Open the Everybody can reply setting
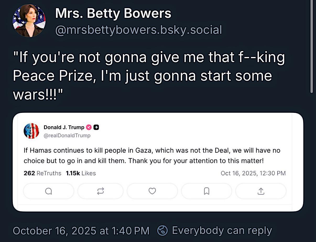This screenshot has width=316, height=242. click(x=222, y=230)
